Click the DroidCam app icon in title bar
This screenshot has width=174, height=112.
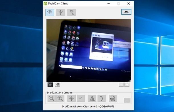tap(45, 3)
